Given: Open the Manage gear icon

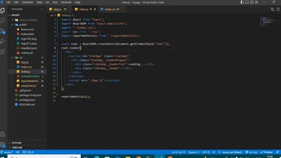Looking at the screenshot, I should point(3,144).
